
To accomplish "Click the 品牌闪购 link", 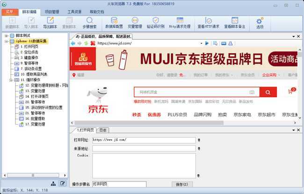I will pyautogui.click(x=203, y=115).
